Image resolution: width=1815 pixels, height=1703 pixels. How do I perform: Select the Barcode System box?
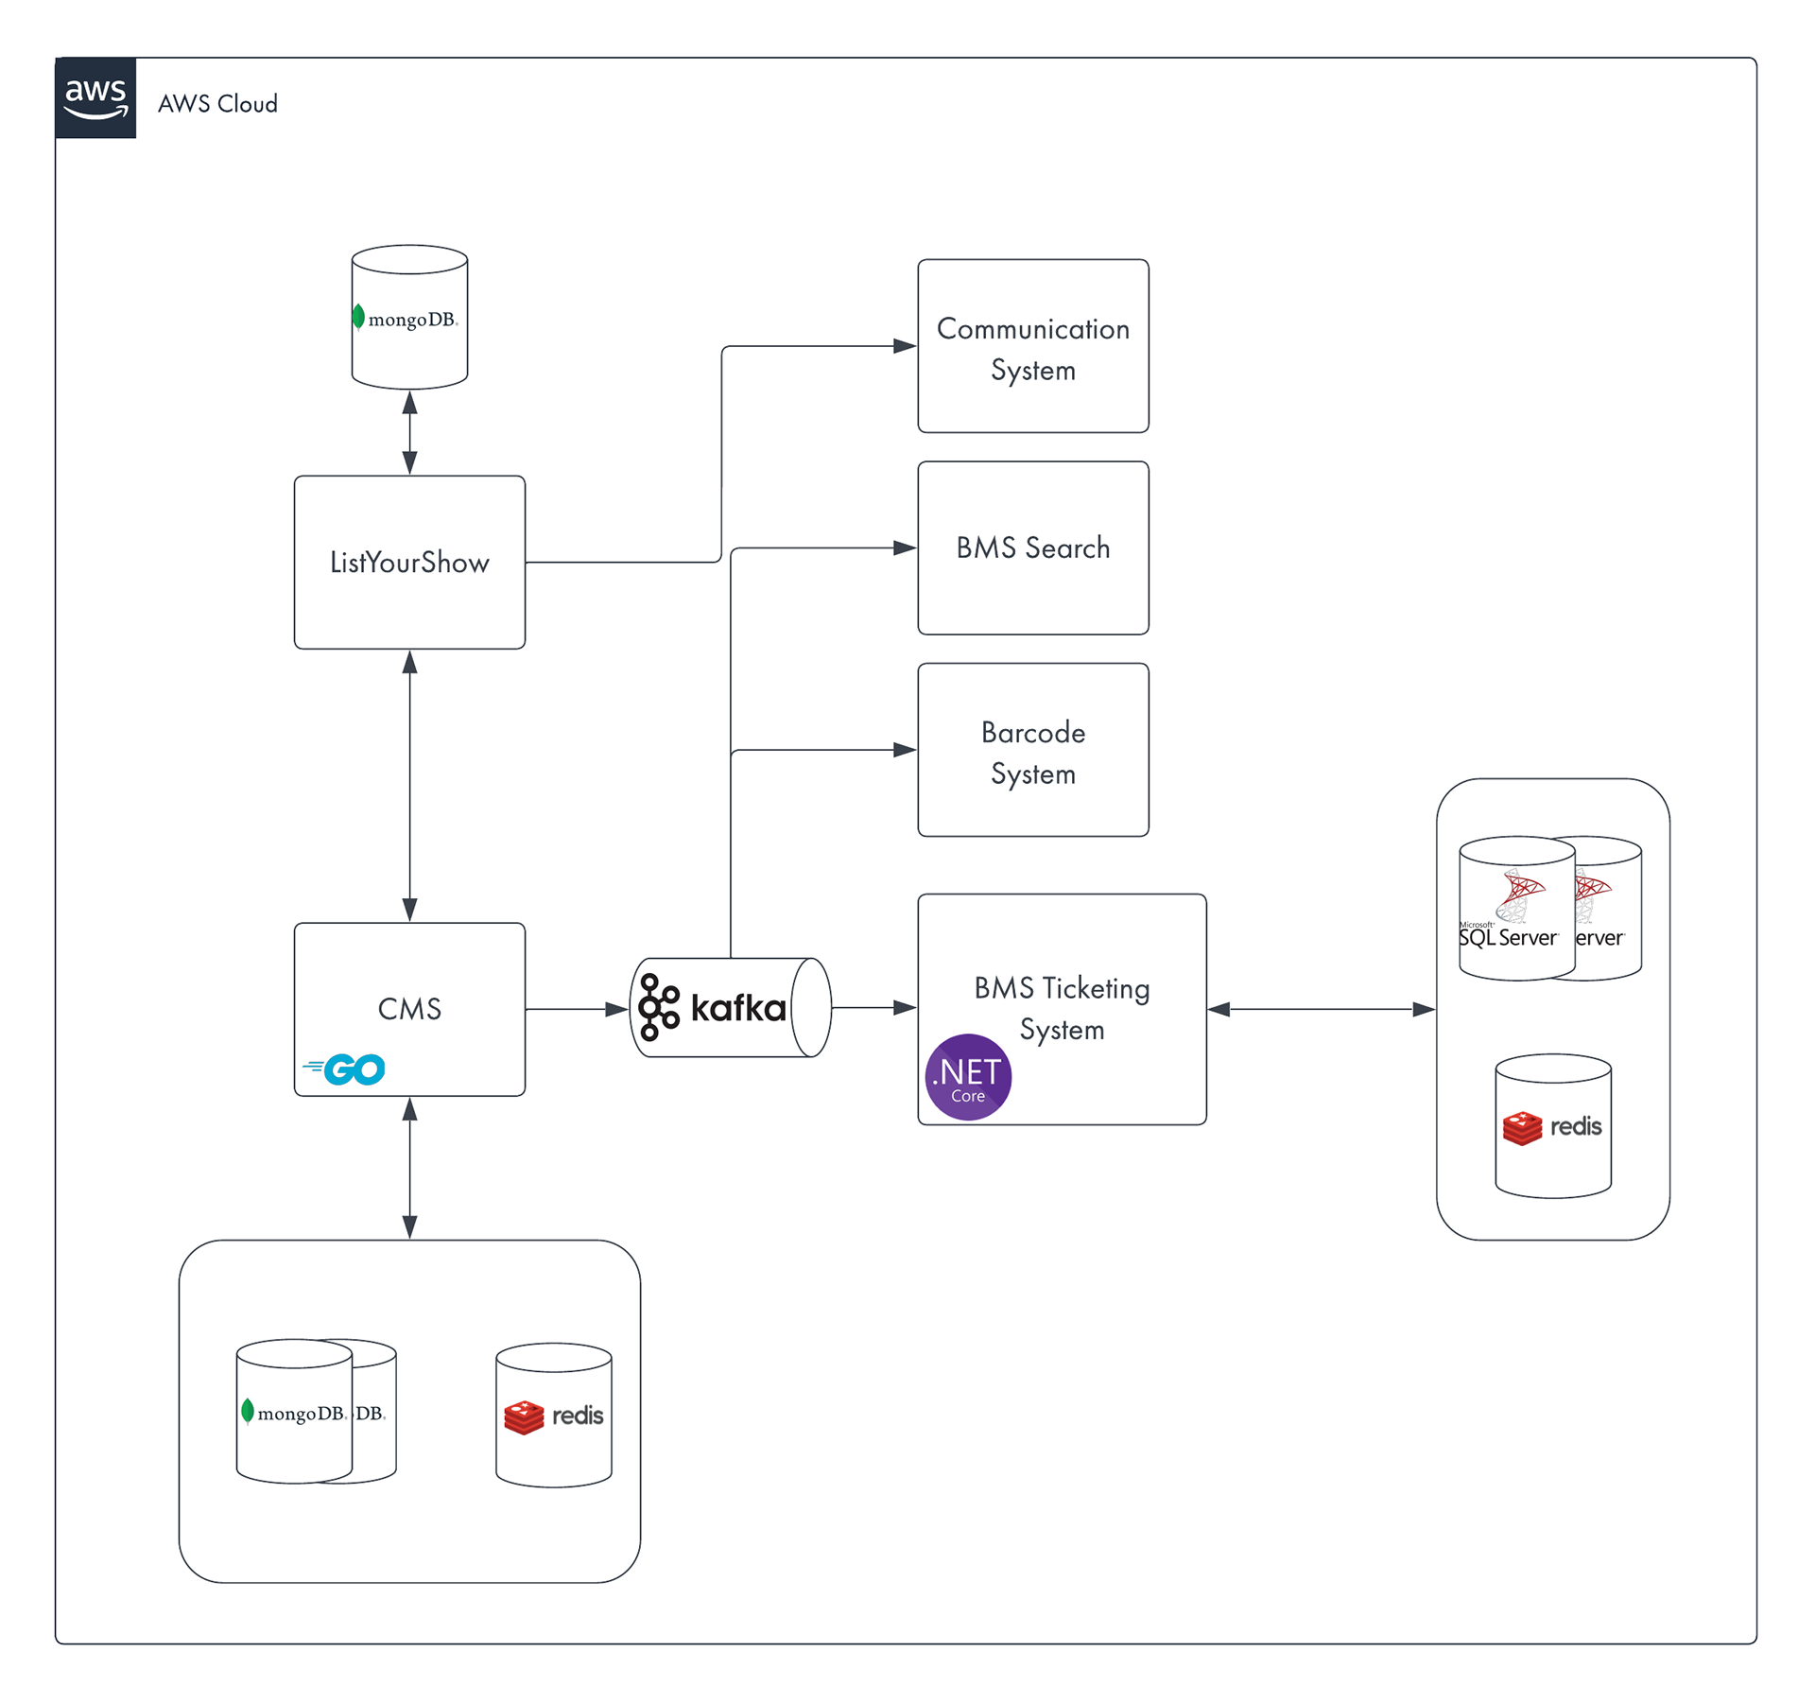[x=1033, y=751]
